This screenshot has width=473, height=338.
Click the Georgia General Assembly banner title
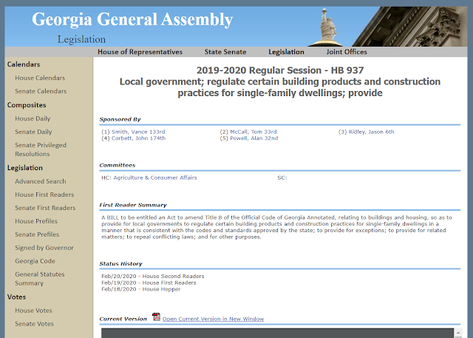coord(132,20)
